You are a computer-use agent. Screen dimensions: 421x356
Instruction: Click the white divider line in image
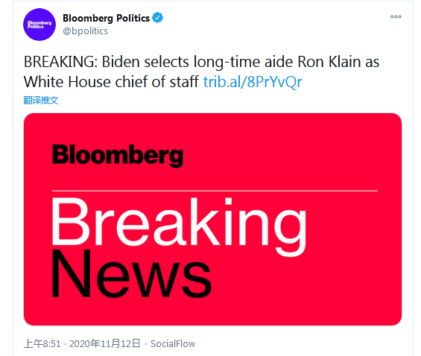(215, 191)
